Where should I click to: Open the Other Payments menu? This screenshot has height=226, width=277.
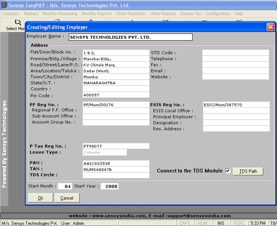click(x=131, y=14)
